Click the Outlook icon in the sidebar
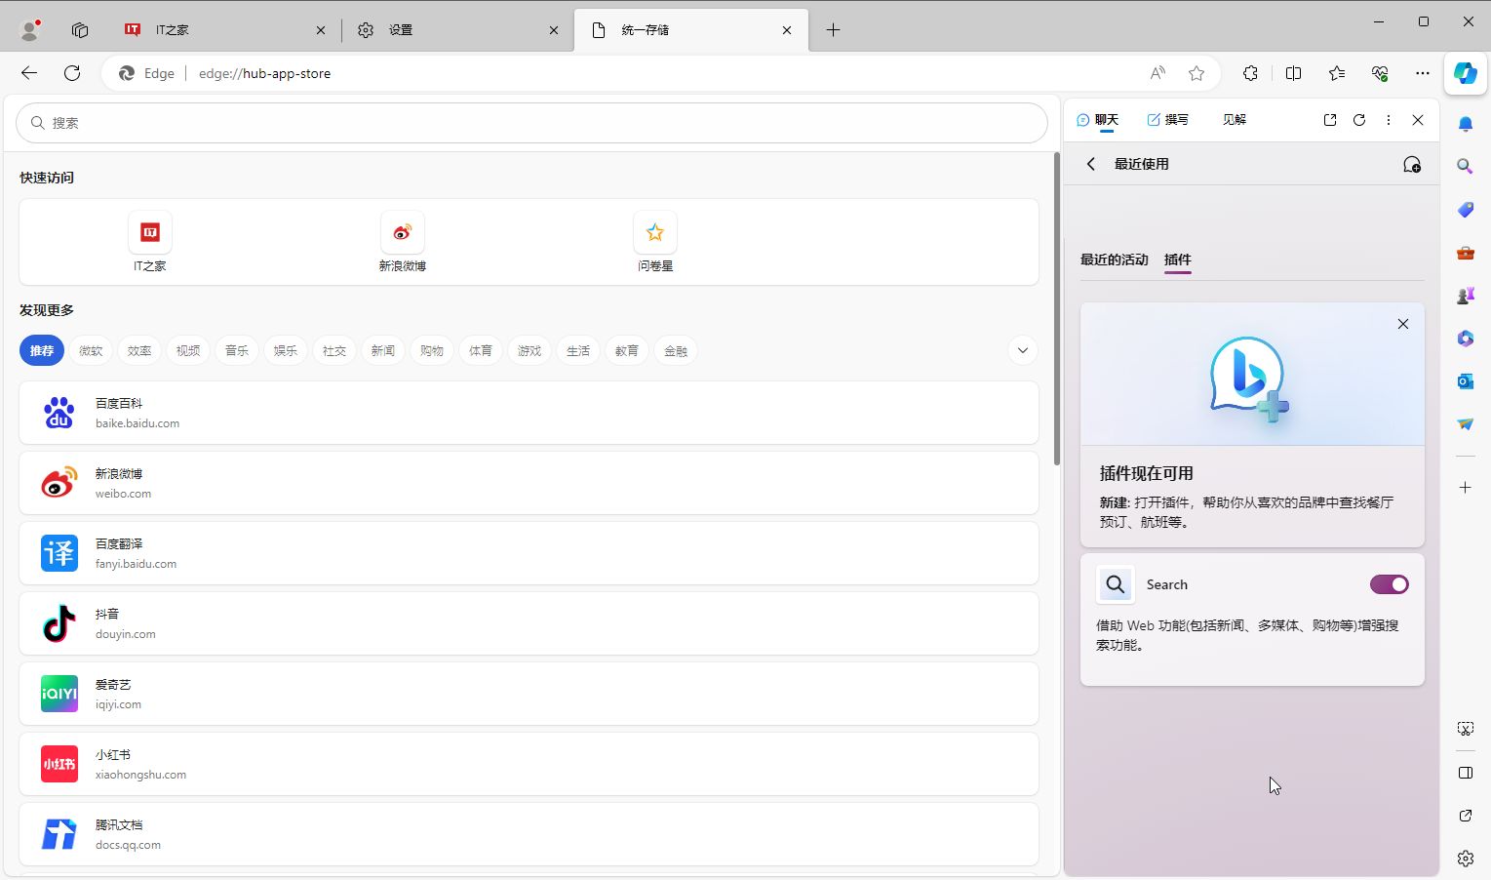The image size is (1491, 880). (1465, 381)
